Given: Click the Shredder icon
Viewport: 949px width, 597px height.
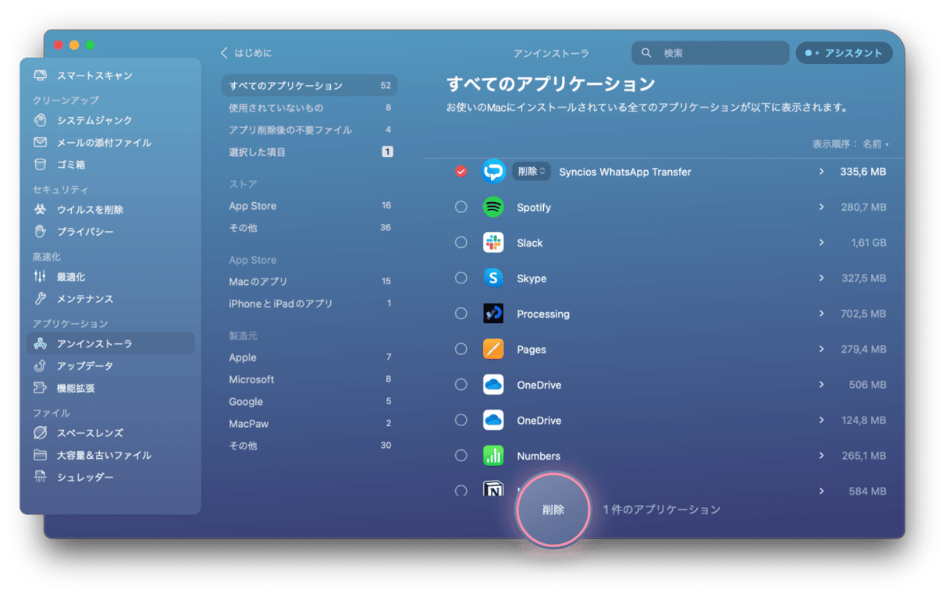Looking at the screenshot, I should pyautogui.click(x=41, y=477).
